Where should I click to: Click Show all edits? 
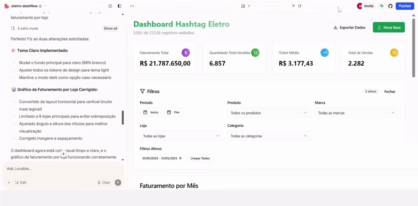(x=110, y=28)
